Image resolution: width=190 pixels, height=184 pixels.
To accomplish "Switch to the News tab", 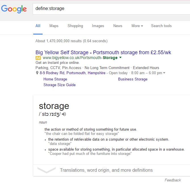I will tap(118, 26).
